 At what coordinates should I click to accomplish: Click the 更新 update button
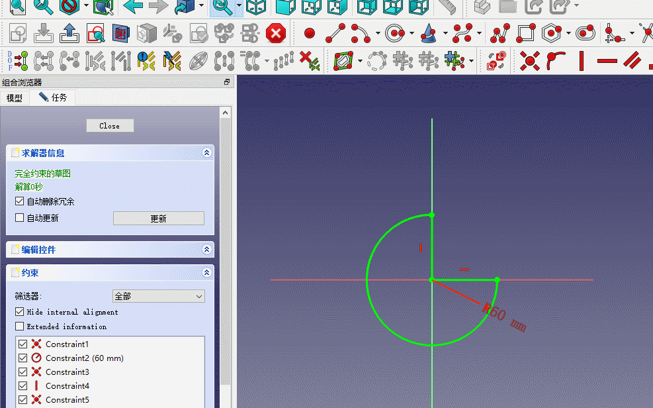[159, 219]
